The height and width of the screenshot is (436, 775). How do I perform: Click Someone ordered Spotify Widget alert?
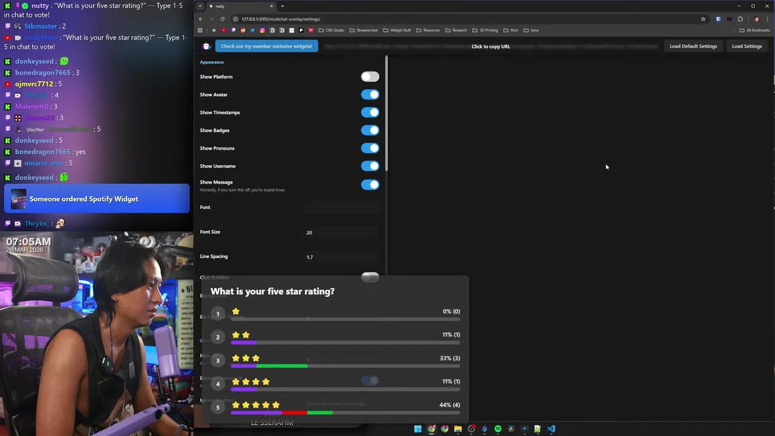(x=97, y=199)
